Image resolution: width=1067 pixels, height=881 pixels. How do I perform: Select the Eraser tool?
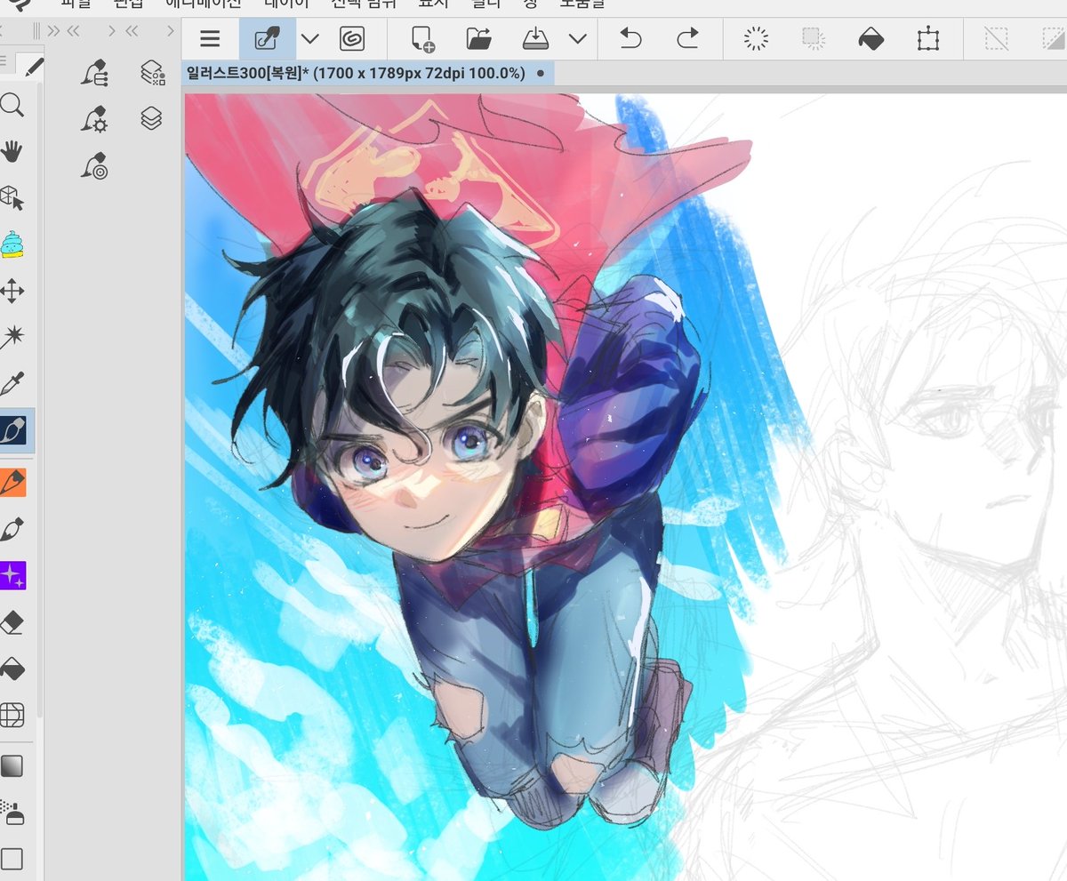(x=12, y=622)
